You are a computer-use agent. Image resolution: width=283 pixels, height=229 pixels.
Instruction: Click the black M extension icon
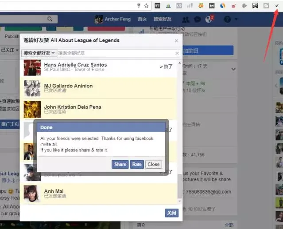pos(212,6)
